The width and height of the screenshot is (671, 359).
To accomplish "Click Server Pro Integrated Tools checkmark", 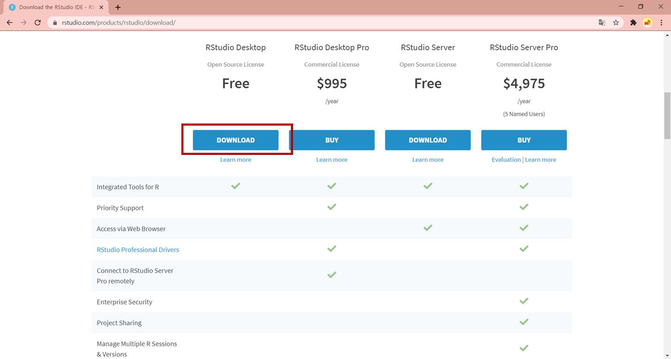I will point(524,186).
